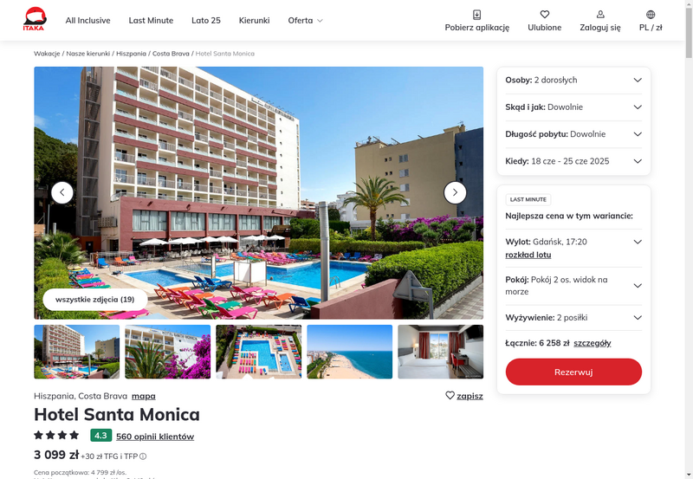Open the PL / zł globe language selector
This screenshot has height=479, width=693.
[651, 15]
